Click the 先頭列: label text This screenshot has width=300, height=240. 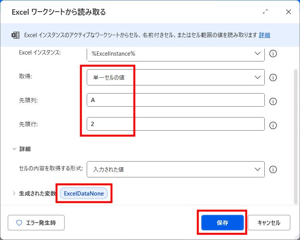click(x=28, y=100)
